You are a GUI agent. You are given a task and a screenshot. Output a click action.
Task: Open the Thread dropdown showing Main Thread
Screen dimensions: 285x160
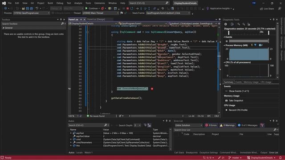point(101,13)
